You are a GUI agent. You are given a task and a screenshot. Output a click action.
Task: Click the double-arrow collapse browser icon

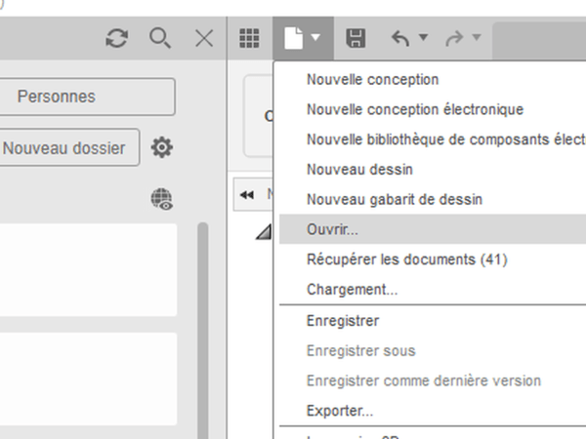pyautogui.click(x=246, y=194)
